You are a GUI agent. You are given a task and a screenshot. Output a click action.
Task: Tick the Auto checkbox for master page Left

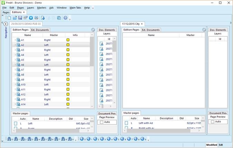tap(16, 123)
